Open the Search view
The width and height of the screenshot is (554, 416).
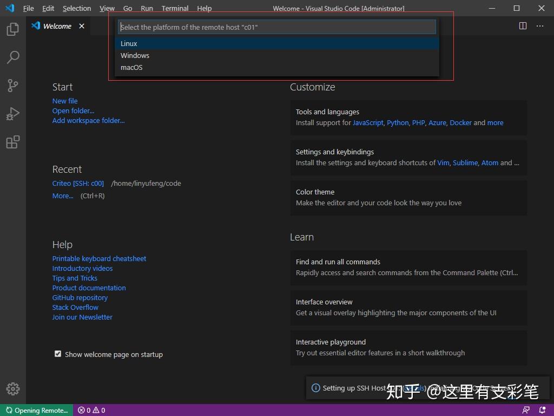coord(12,57)
